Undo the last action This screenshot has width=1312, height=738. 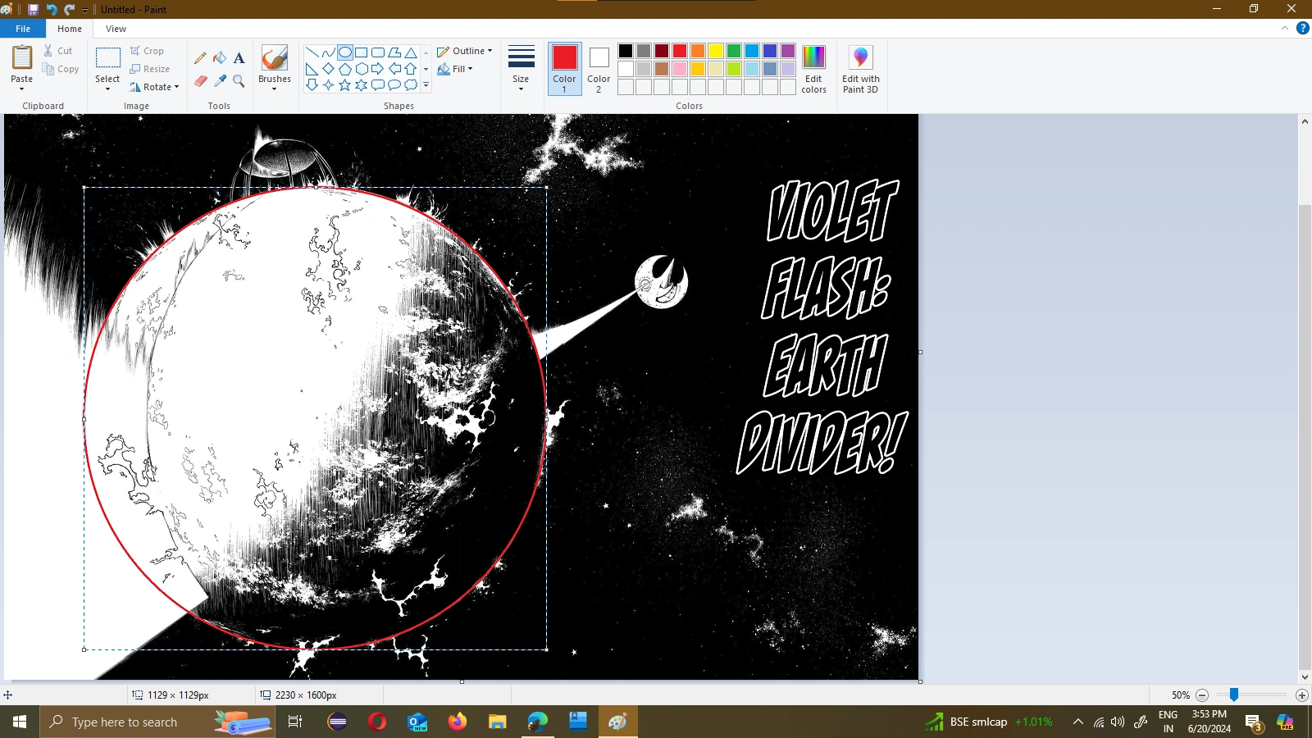pyautogui.click(x=52, y=10)
